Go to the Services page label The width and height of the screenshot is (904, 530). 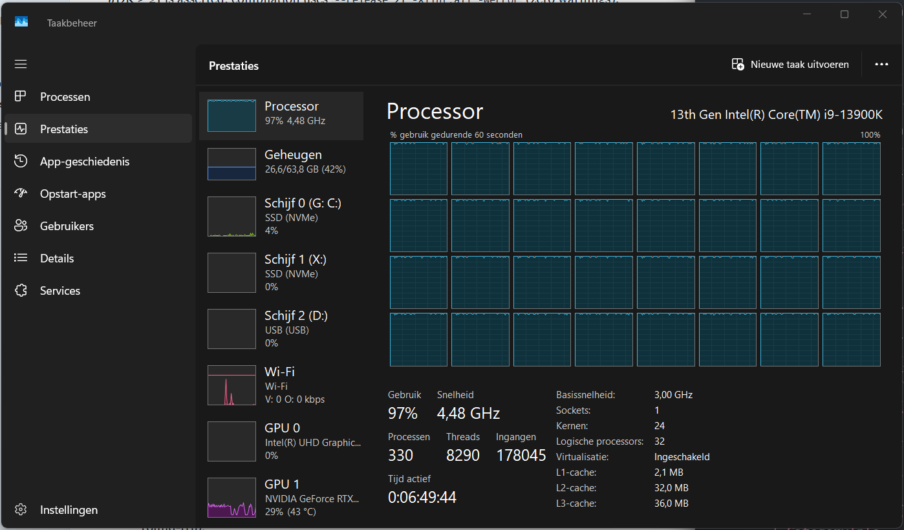point(60,291)
